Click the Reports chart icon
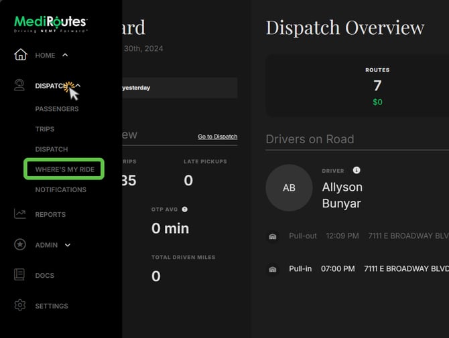 coord(21,214)
